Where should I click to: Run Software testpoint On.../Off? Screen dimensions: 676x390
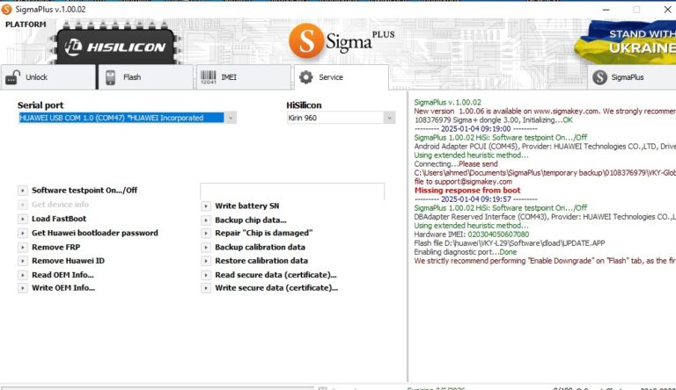click(84, 191)
